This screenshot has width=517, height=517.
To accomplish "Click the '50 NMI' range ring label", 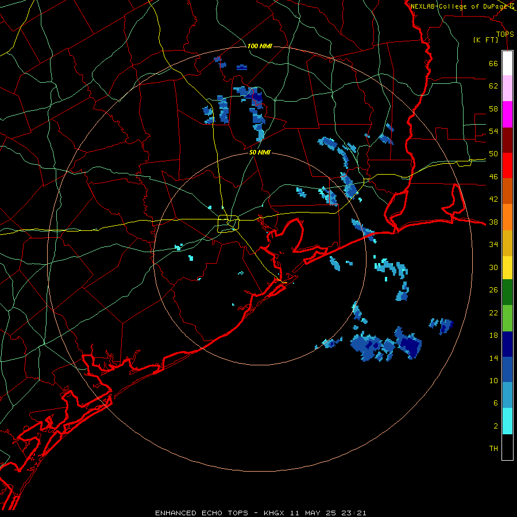I will (x=260, y=152).
